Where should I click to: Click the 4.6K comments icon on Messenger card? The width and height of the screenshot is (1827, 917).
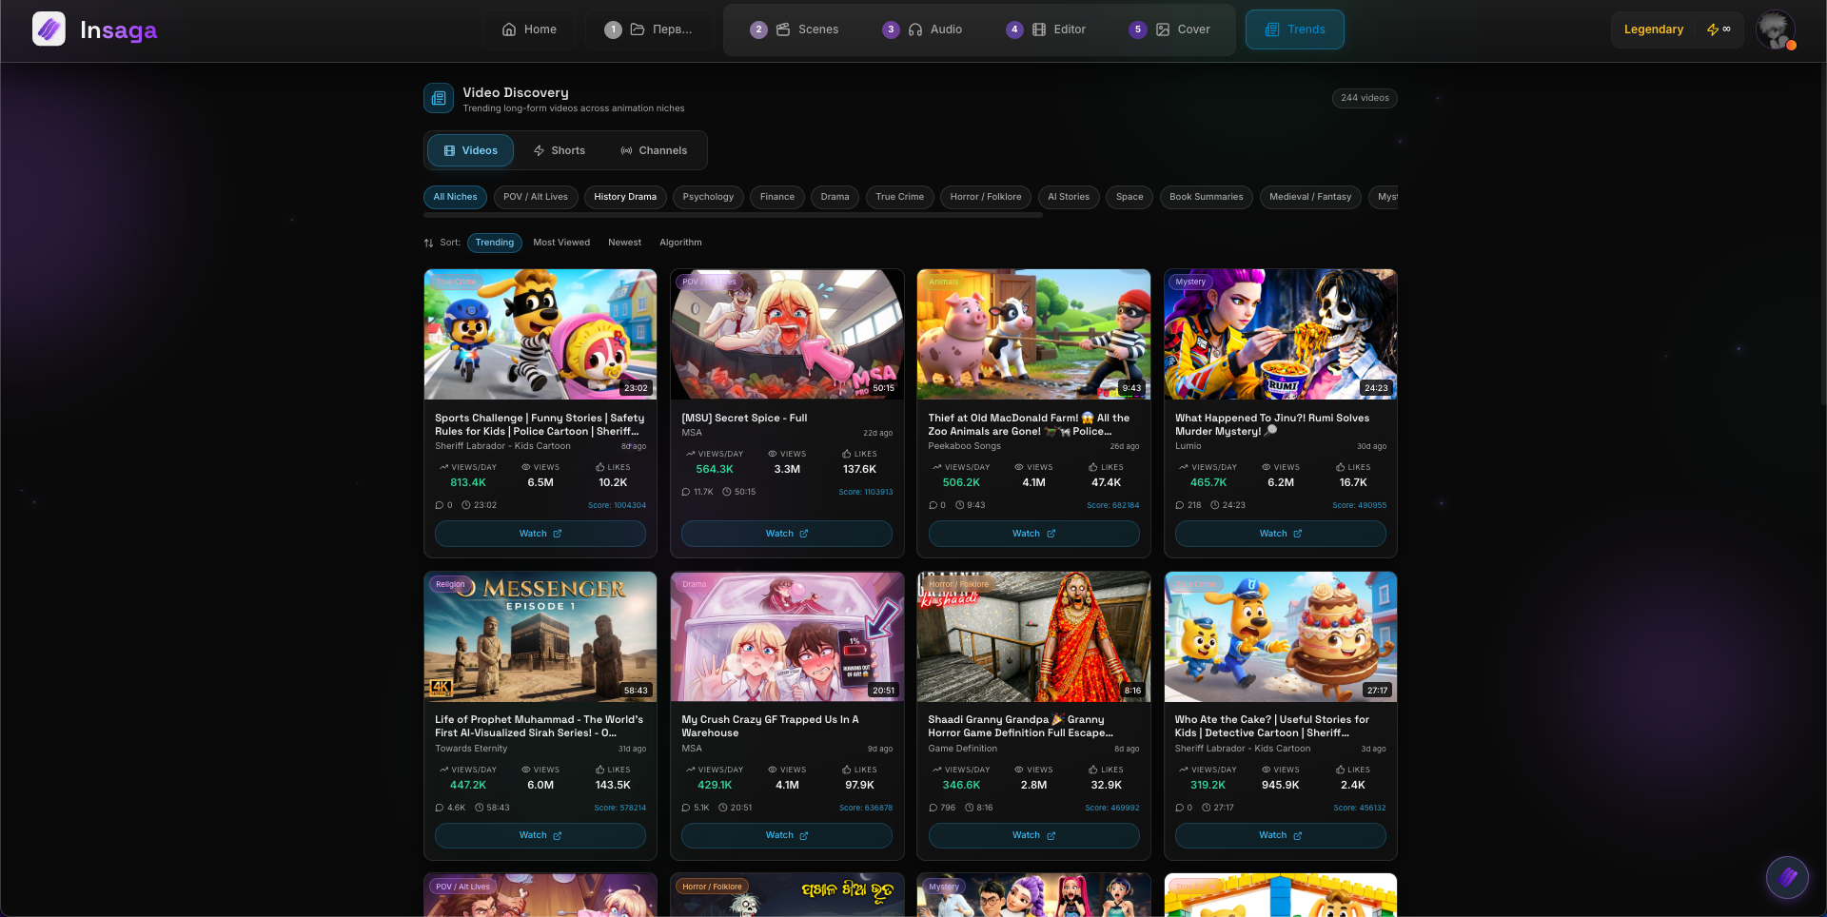(x=440, y=808)
